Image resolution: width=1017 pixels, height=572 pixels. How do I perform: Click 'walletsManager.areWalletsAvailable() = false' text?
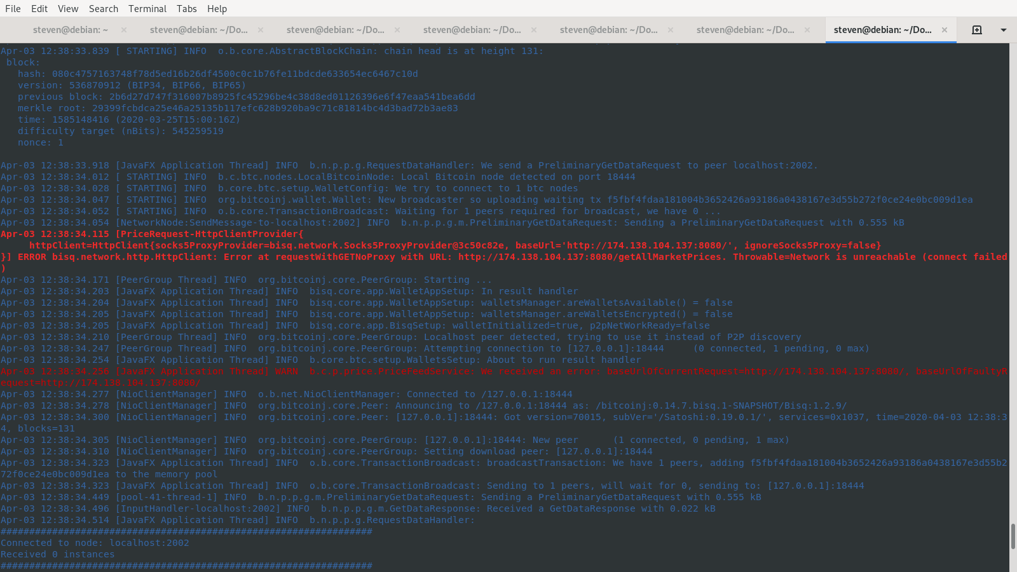606,303
